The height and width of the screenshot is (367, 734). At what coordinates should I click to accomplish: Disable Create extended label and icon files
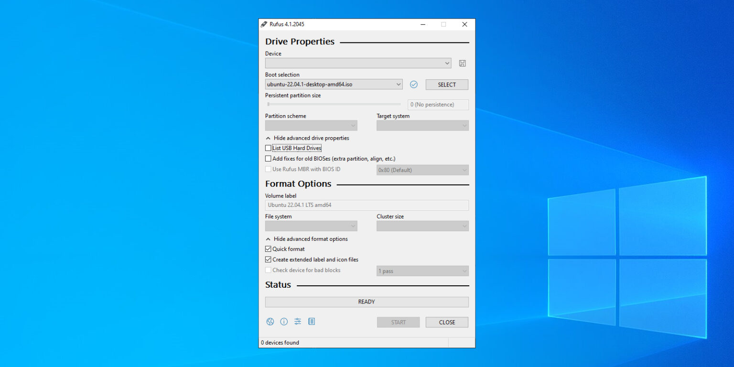[x=268, y=259]
